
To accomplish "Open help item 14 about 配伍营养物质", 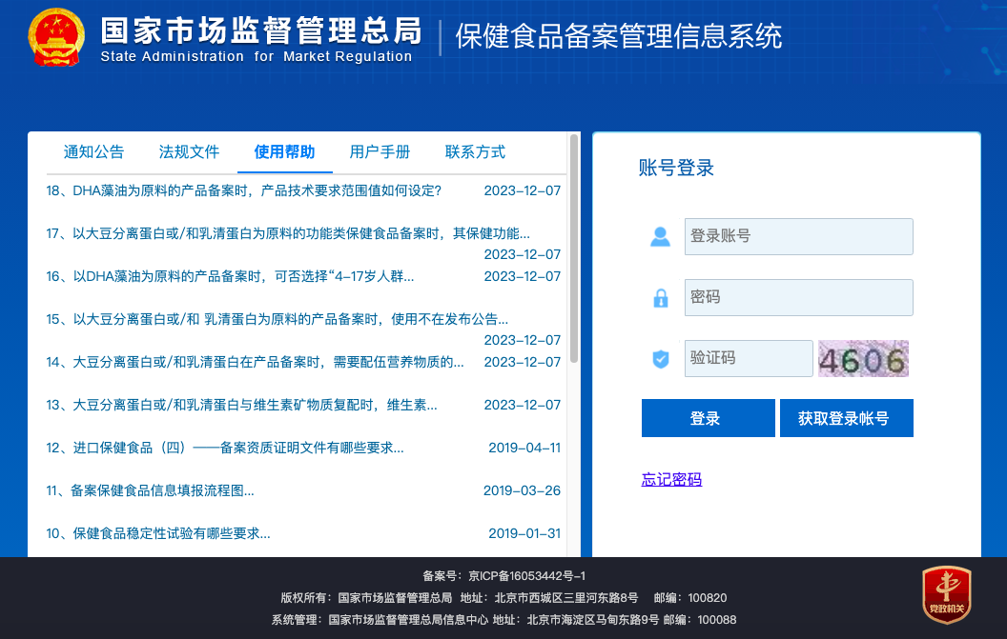I will 255,363.
